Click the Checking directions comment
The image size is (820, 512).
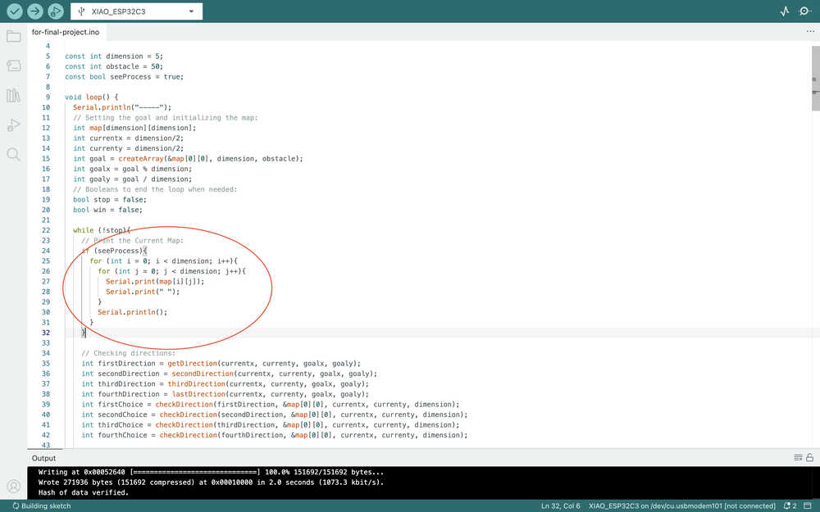pos(128,353)
